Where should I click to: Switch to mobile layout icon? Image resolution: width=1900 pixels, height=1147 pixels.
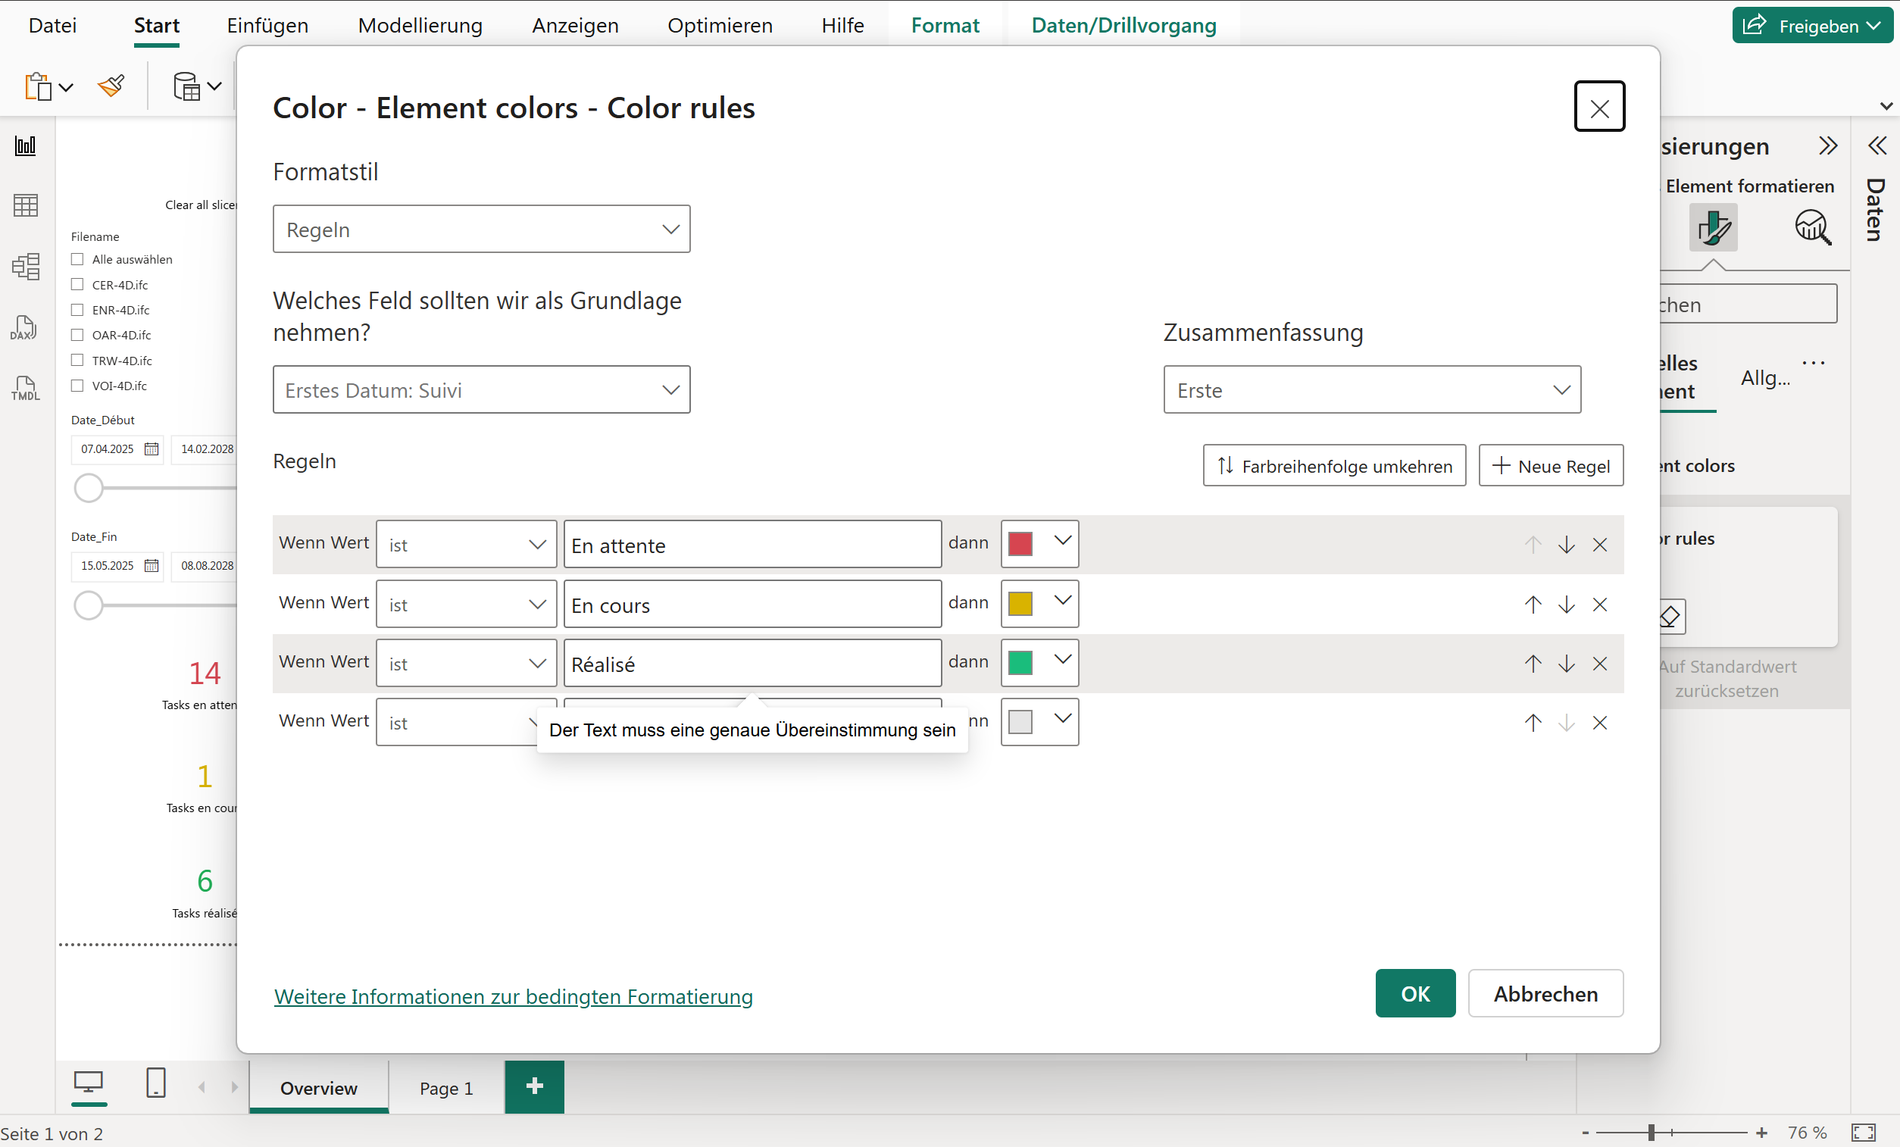[156, 1083]
